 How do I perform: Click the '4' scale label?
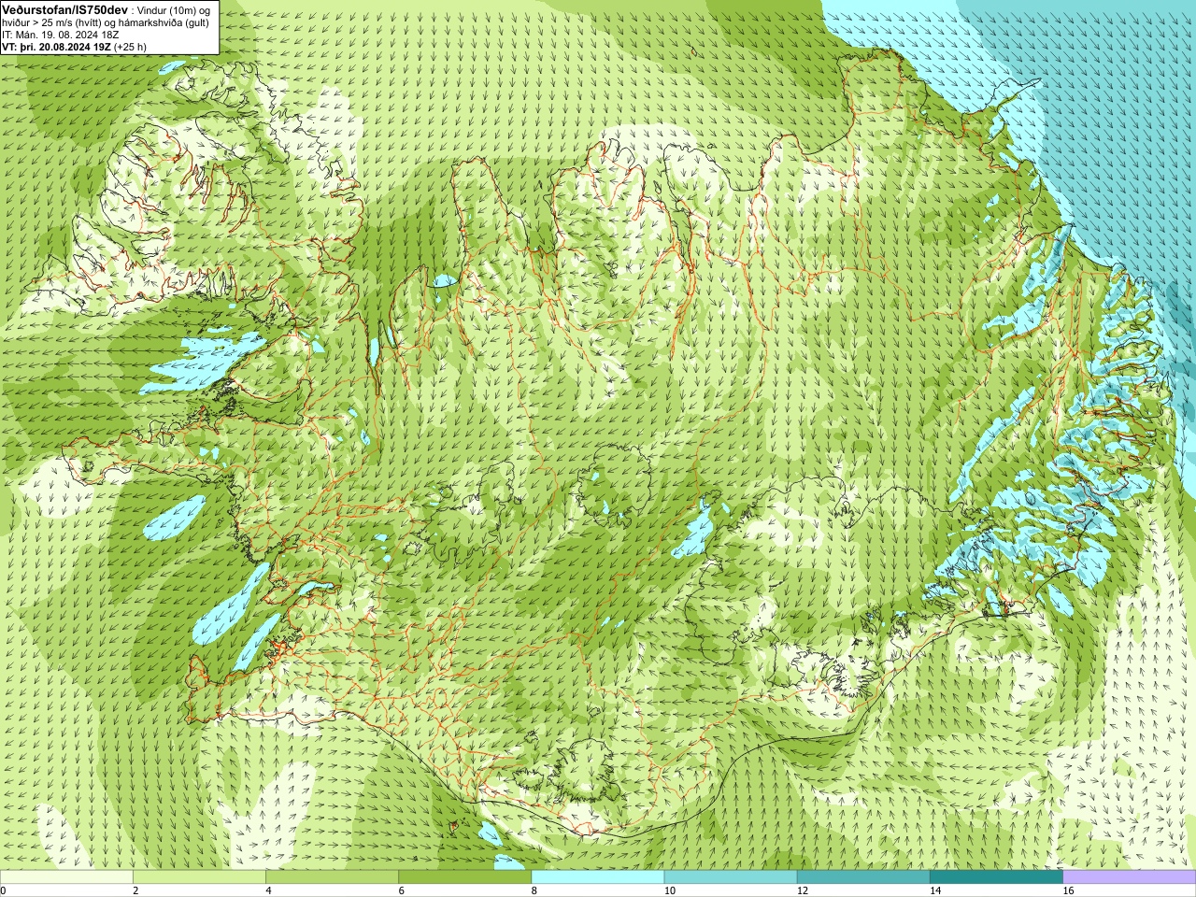(268, 890)
